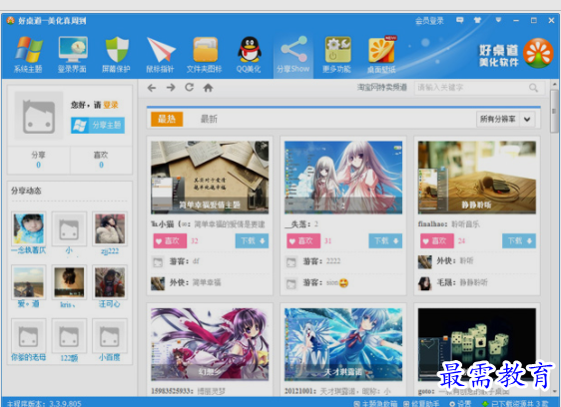
Task: Like the theme with 31 likes
Action: pos(303,241)
